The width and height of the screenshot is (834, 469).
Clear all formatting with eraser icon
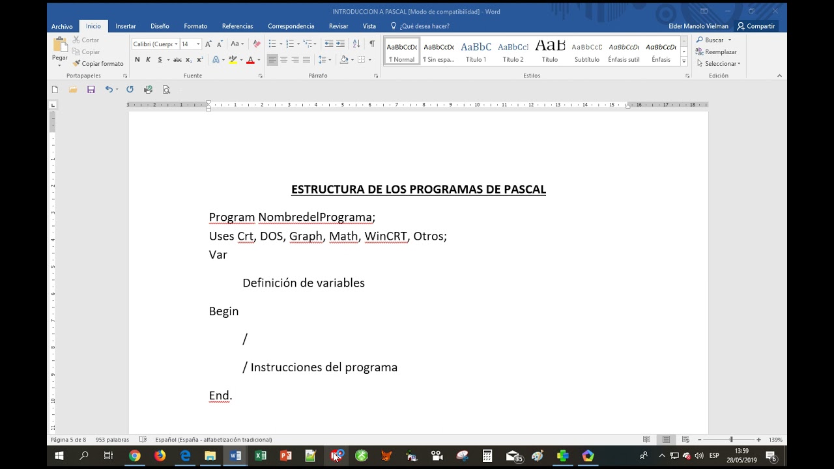pyautogui.click(x=256, y=44)
